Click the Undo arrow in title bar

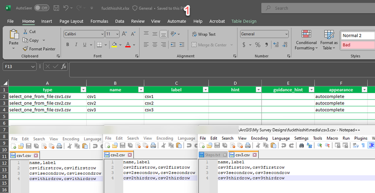66,8
